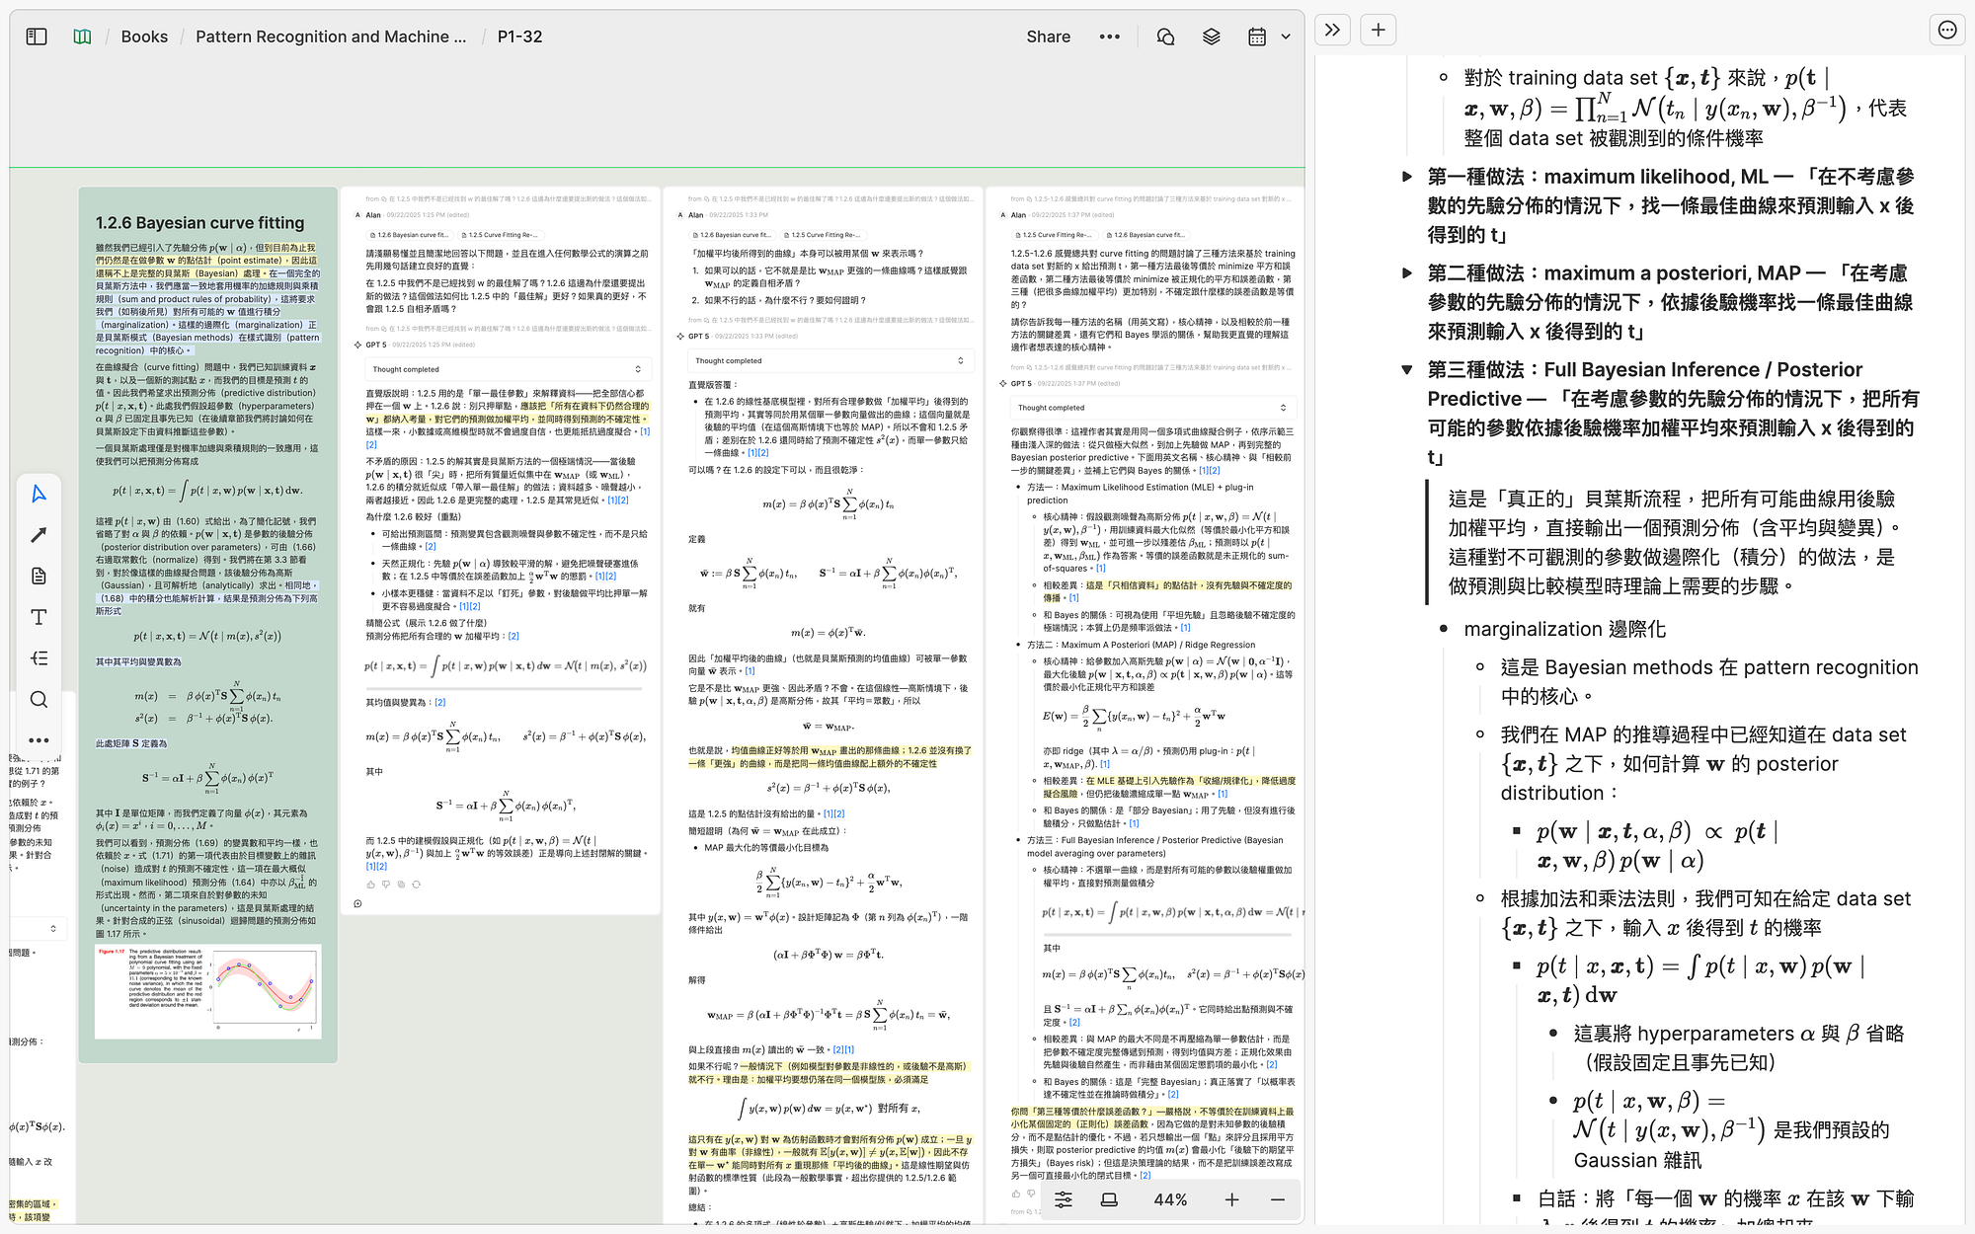Expand the maximum likelihood ML section

(x=1407, y=177)
